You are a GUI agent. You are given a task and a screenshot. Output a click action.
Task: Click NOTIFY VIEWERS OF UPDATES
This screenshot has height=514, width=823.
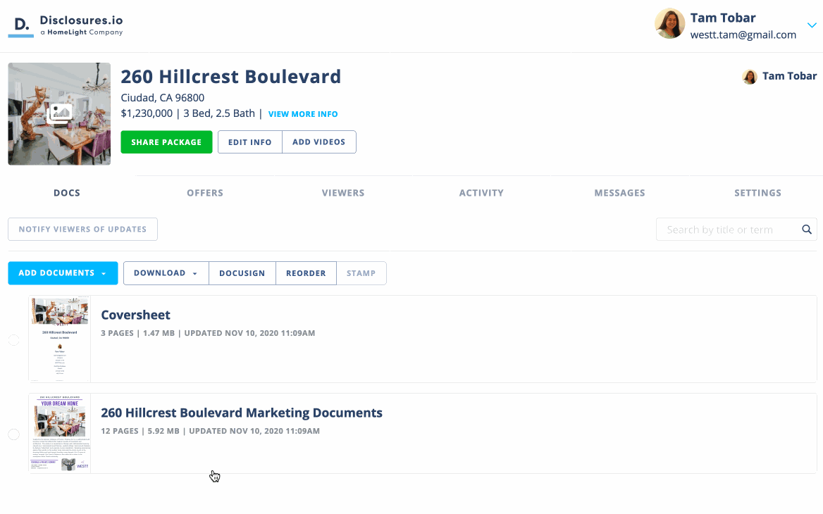(82, 229)
